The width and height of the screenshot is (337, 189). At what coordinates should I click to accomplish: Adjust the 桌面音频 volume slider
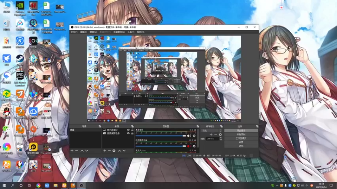[x=160, y=136]
